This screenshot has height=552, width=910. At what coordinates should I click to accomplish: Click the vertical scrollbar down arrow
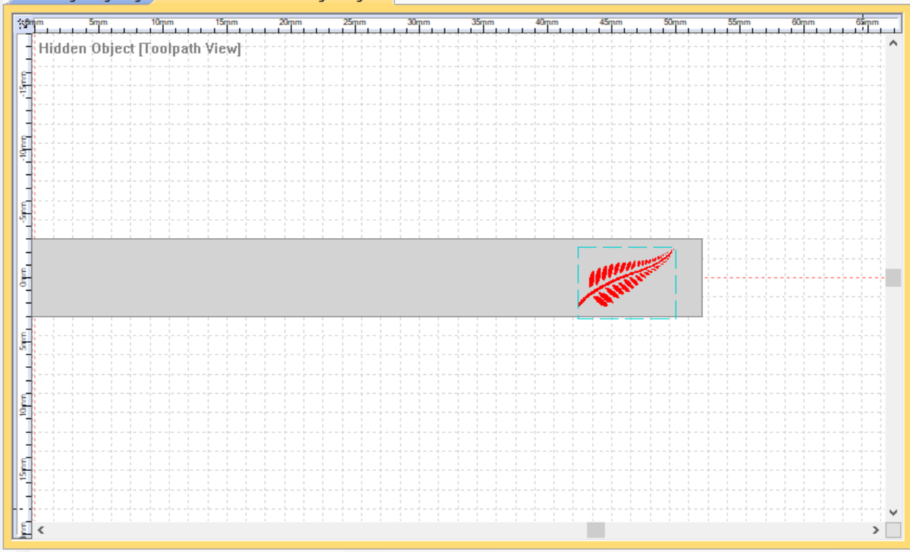tap(893, 513)
